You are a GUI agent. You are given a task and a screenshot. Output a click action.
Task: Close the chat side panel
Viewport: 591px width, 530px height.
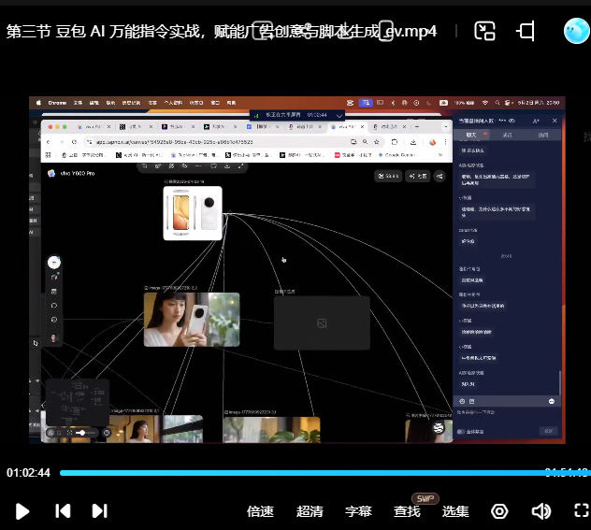tap(555, 121)
